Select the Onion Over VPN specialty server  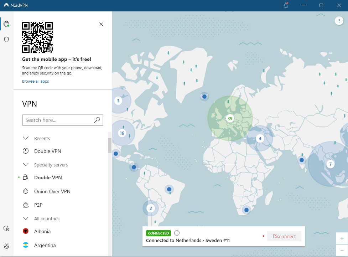[53, 191]
